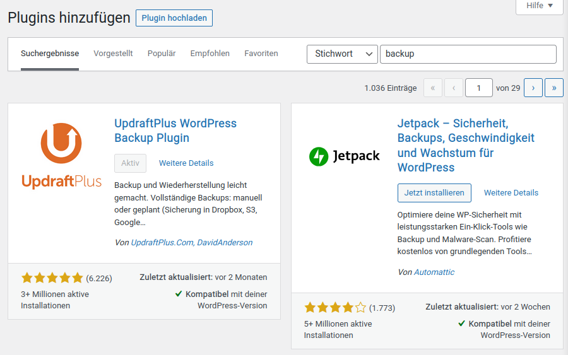Viewport: 568px width, 355px height.
Task: Click UpdraftPlus compatibility checkmark
Action: click(178, 294)
